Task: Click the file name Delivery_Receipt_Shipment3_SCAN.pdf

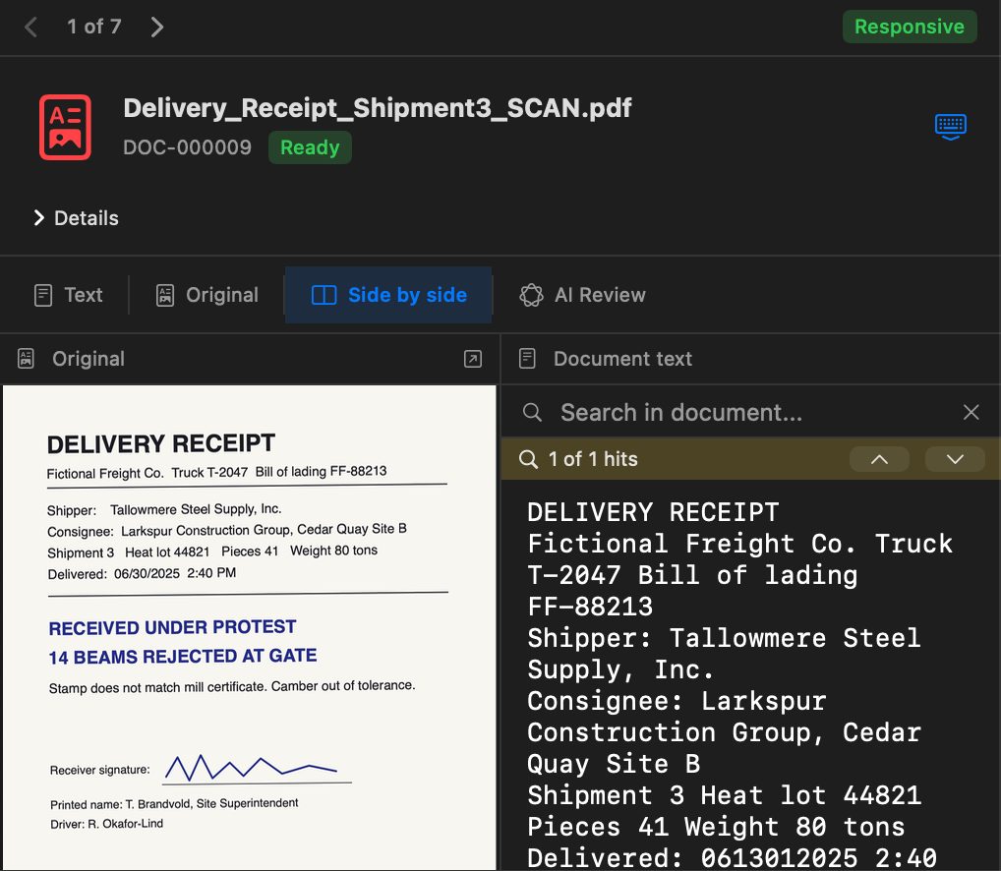Action: (x=378, y=108)
